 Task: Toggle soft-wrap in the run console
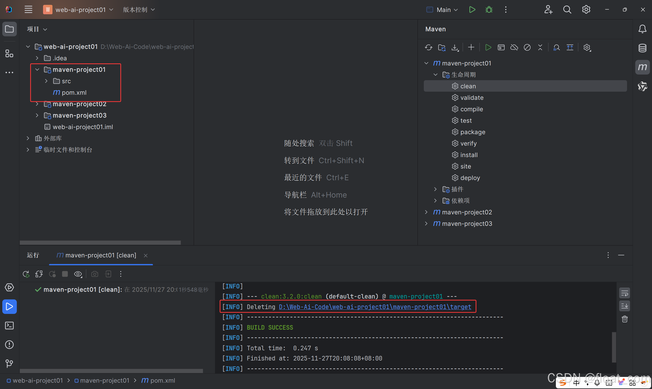pos(624,293)
